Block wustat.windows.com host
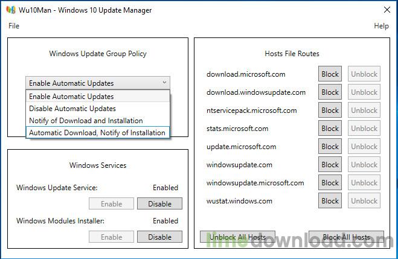398x259 pixels. tap(330, 201)
